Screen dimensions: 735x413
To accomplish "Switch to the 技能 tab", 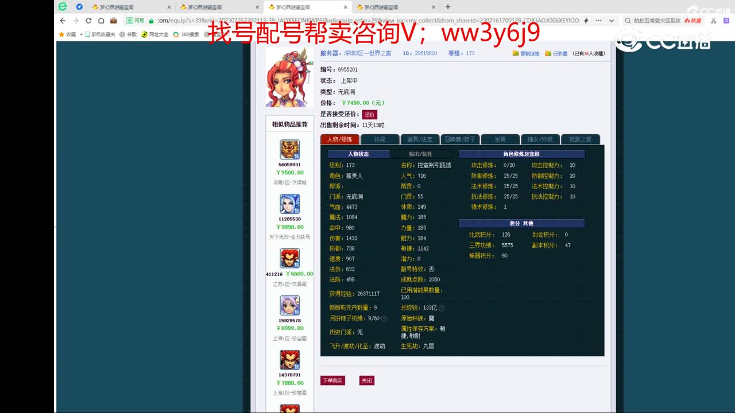I will point(380,139).
